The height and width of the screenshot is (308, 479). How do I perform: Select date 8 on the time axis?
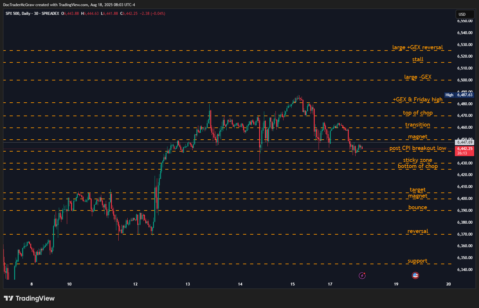[x=32, y=284]
